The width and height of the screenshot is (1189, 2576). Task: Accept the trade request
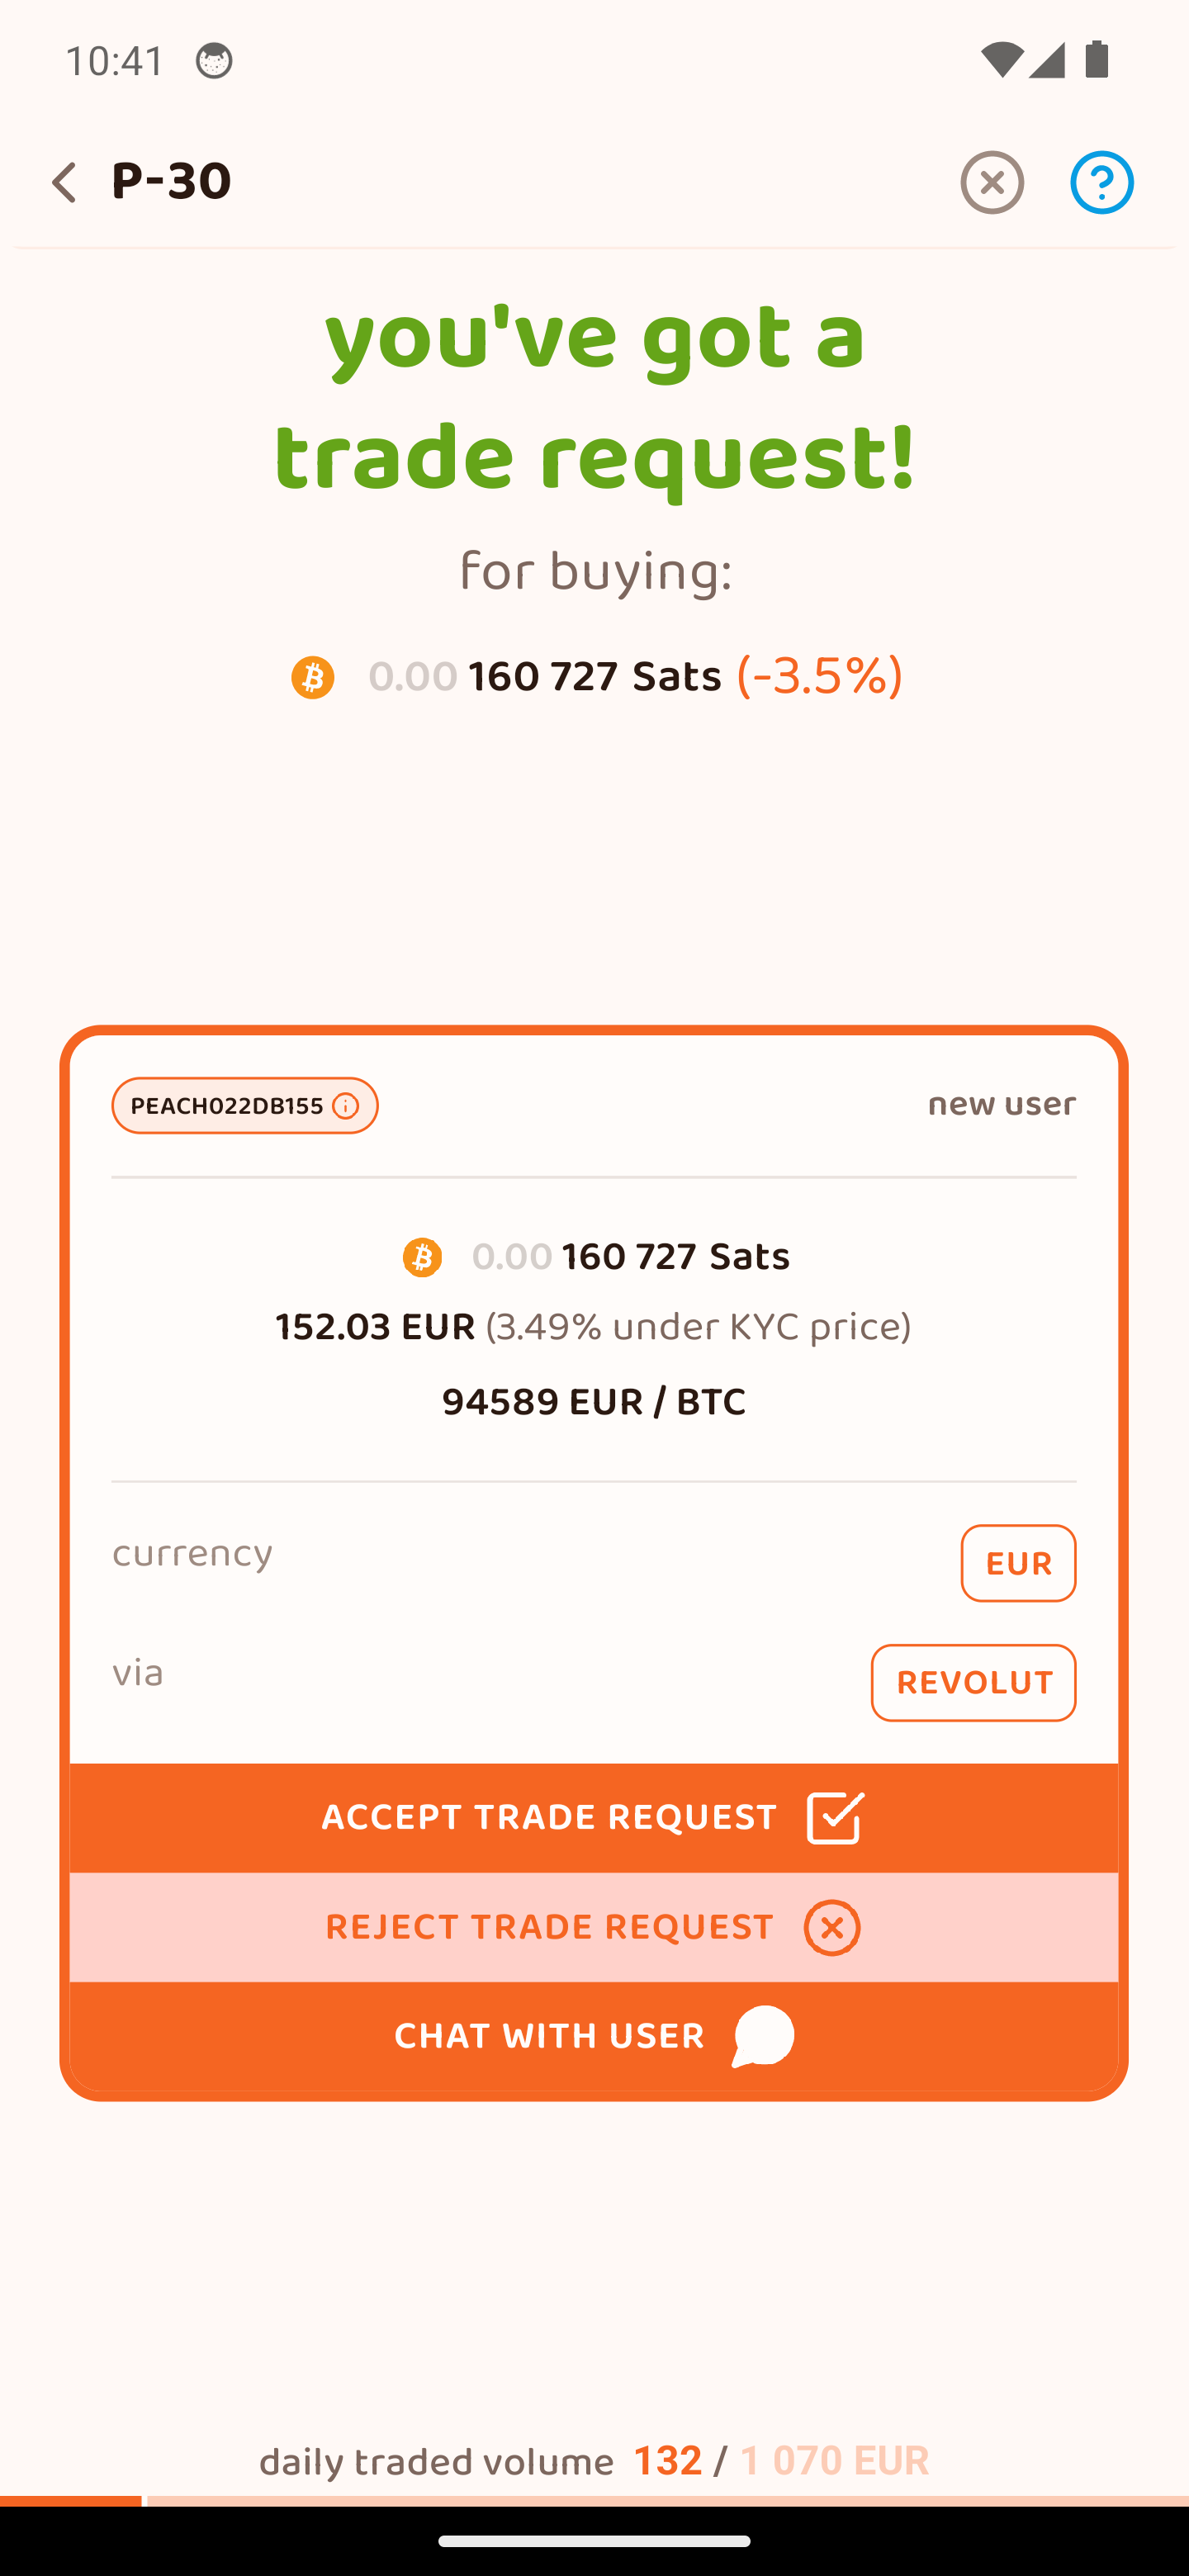click(548, 1817)
